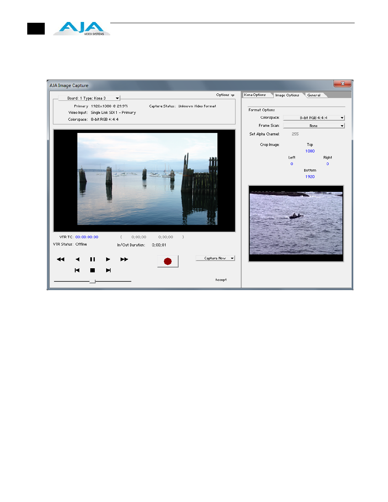The image size is (388, 502).
Task: Pause the VTR playback
Action: (x=92, y=259)
